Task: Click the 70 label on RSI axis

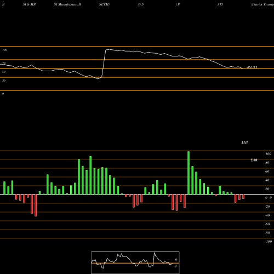Action: tap(4, 63)
